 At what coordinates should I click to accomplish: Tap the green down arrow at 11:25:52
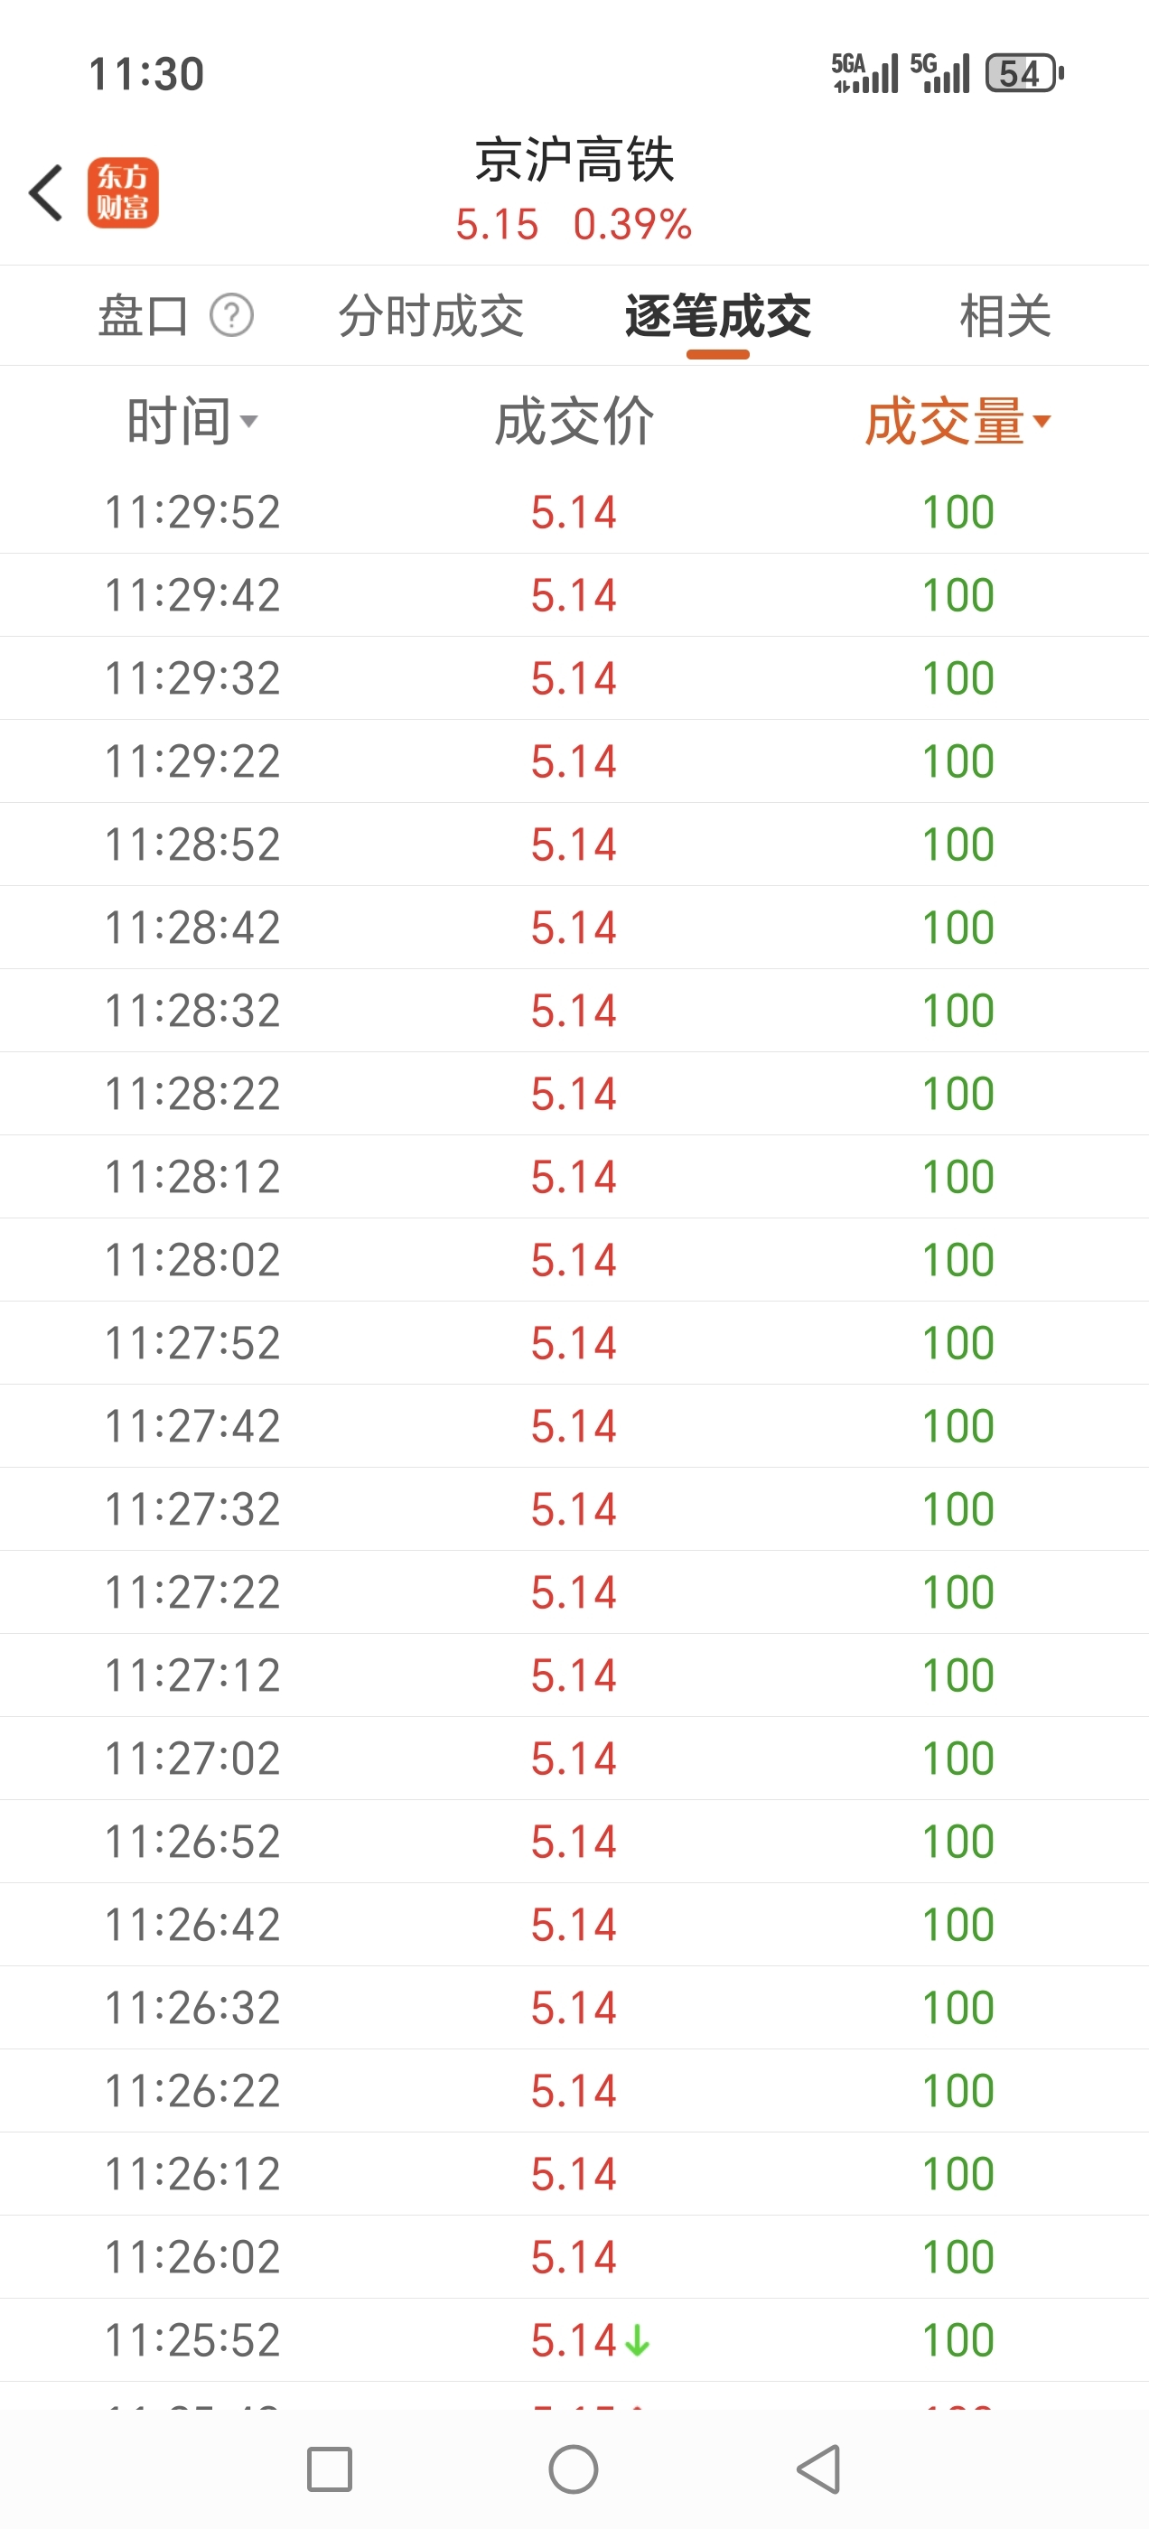click(x=638, y=2340)
